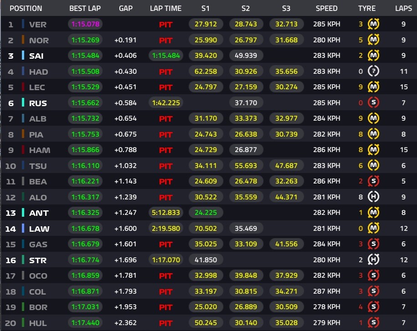
Task: Click STR's hard tyre icon
Action: [373, 260]
